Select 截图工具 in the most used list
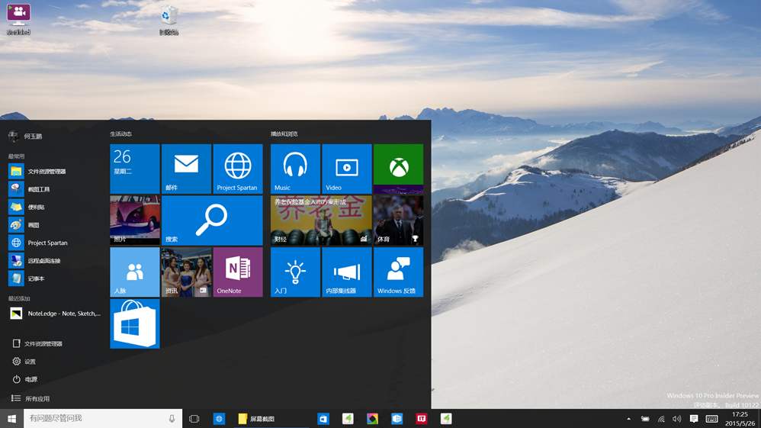761x428 pixels. click(38, 189)
